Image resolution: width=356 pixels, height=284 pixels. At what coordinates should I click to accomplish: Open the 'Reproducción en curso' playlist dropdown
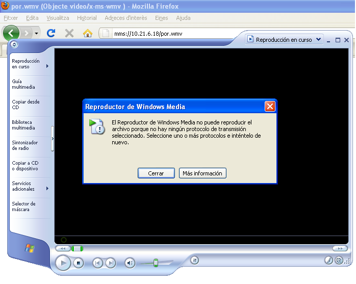tap(284, 39)
